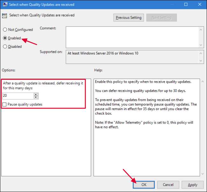Click Supported on box scroll up arrow
The width and height of the screenshot is (207, 192).
[x=201, y=53]
